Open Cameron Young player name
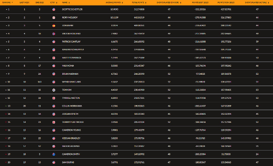Image resolution: width=273 pixels, height=166 pixels. [71, 130]
